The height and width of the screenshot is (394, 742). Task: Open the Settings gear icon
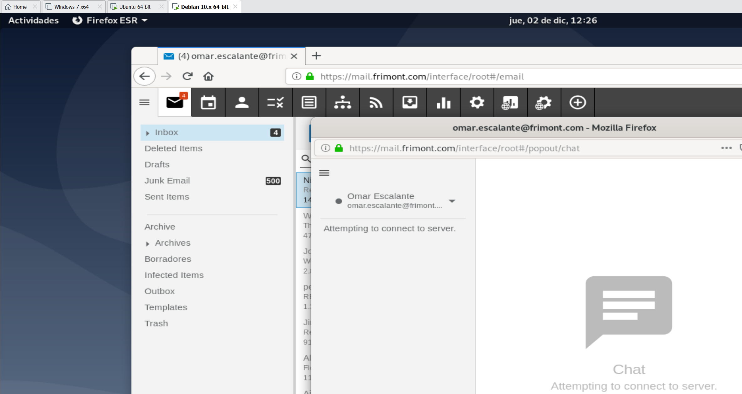point(477,103)
